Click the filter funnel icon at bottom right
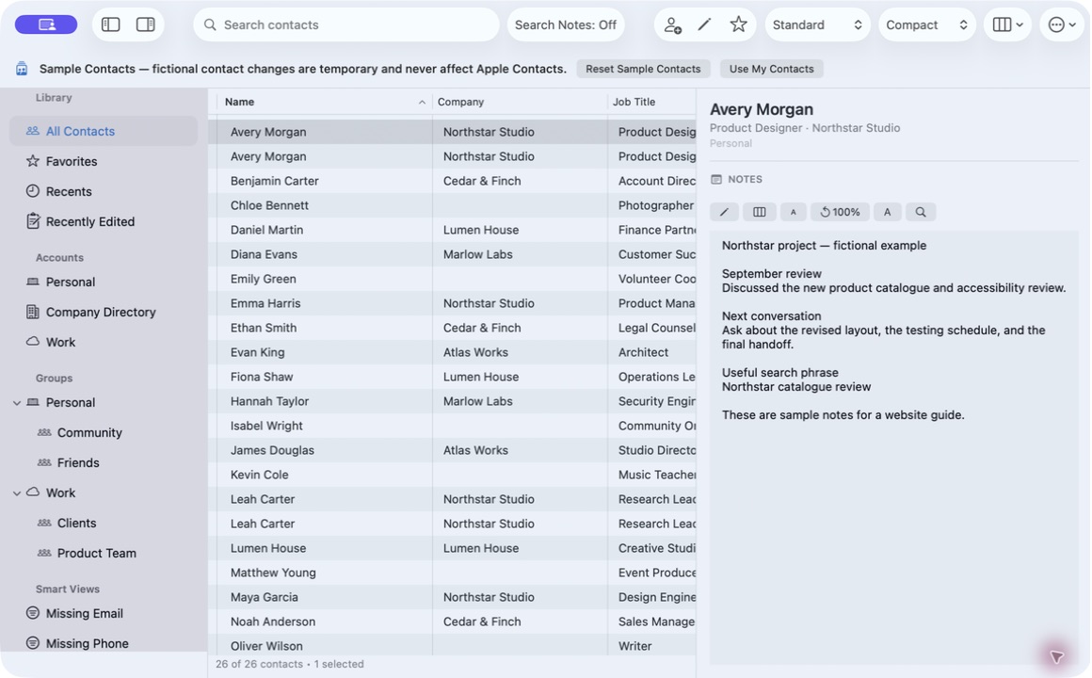This screenshot has width=1092, height=678. (x=1056, y=656)
